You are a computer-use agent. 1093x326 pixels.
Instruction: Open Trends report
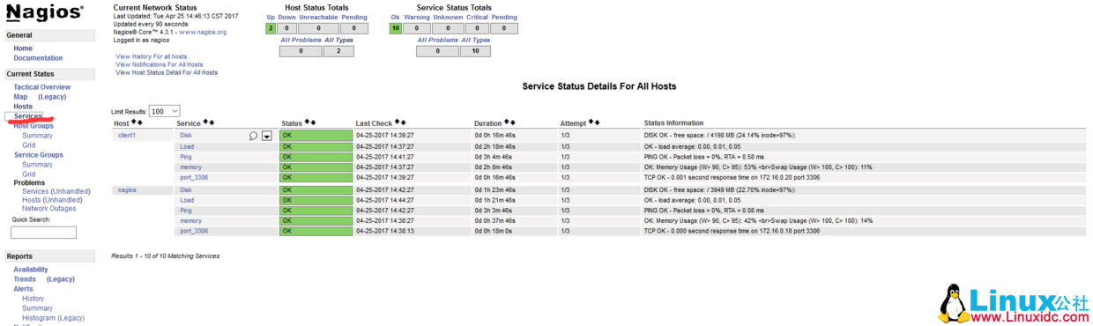click(25, 279)
